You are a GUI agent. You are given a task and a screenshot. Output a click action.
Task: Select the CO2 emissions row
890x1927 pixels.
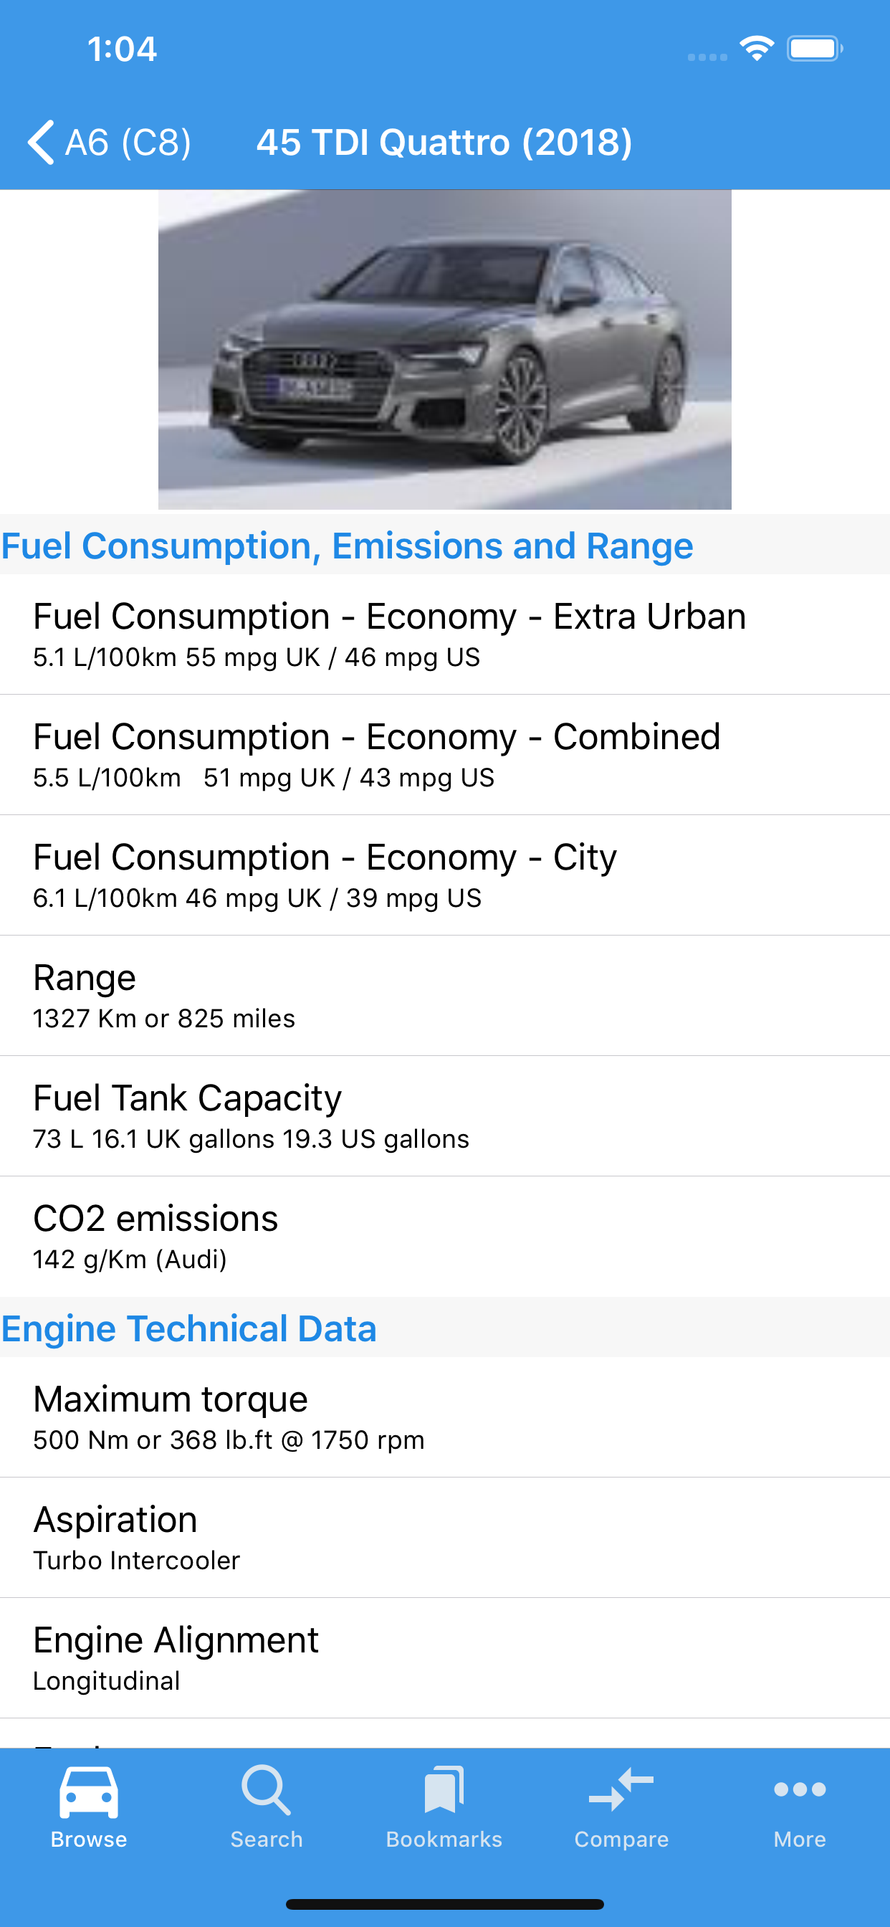click(x=444, y=1236)
